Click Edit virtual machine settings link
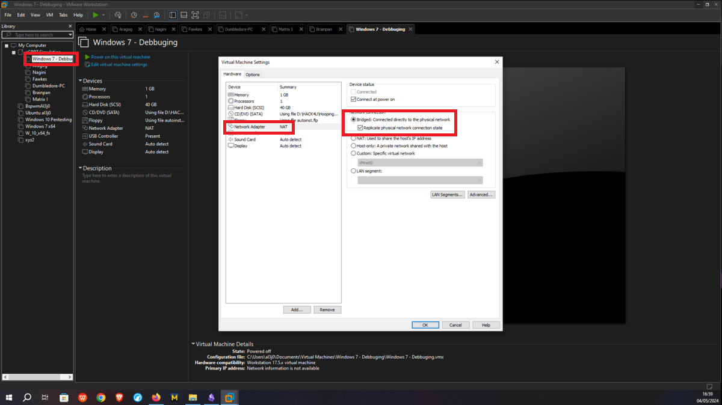Viewport: 722px width, 405px height. (x=119, y=64)
